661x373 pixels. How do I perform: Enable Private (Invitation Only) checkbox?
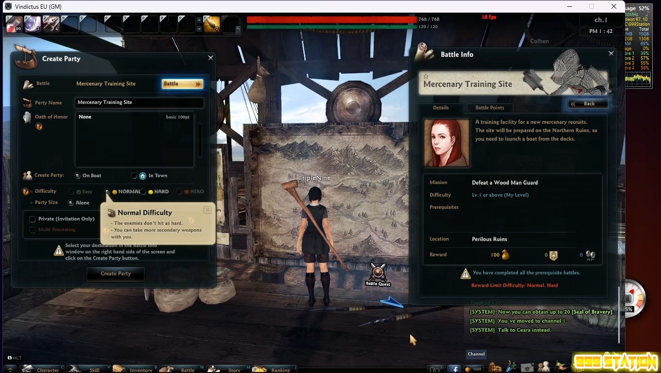coord(33,219)
